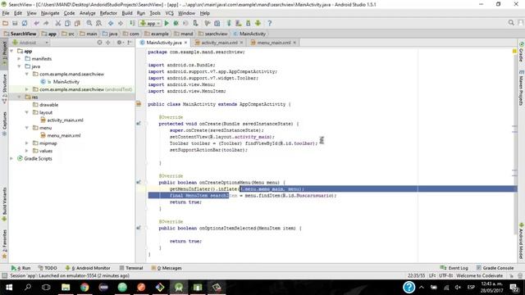Open the Run tool window button
Screen dimensions: 525x295
21,268
